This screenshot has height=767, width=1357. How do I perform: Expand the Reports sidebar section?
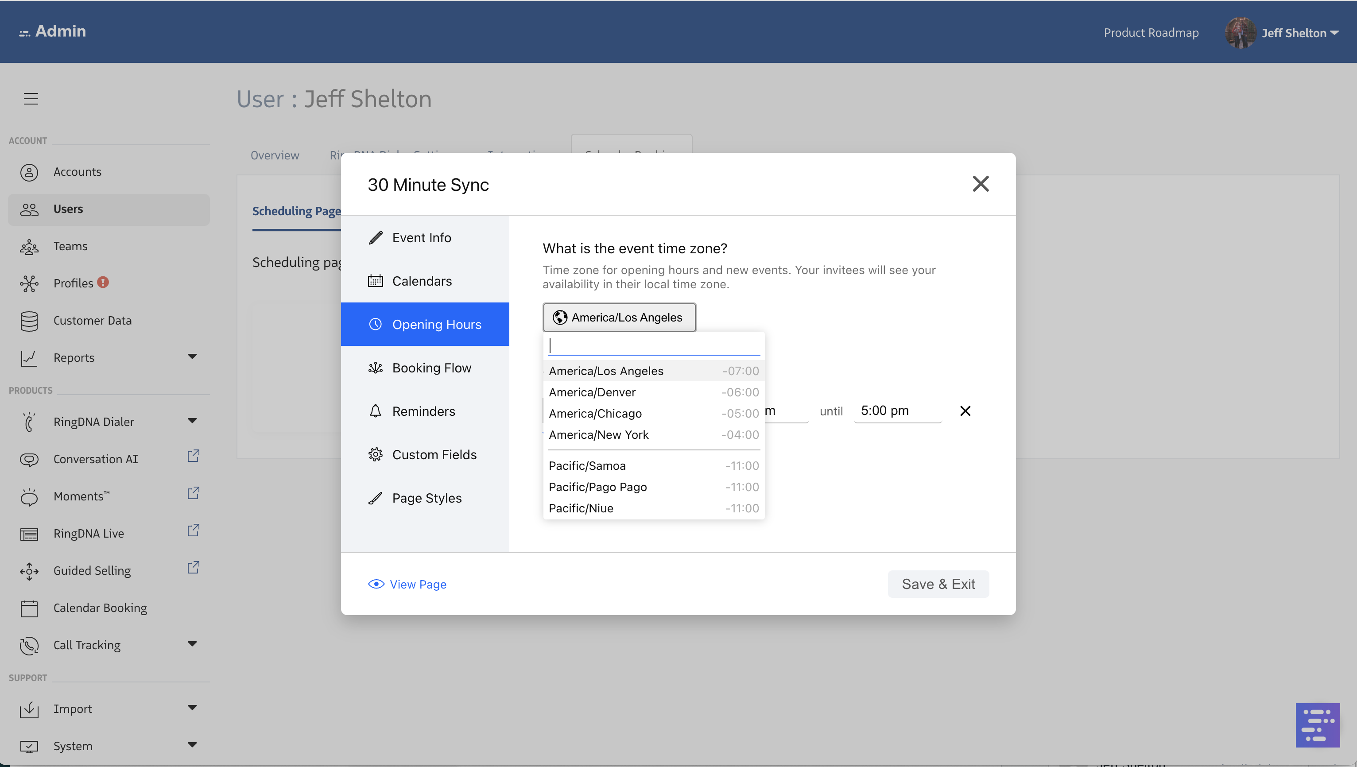(x=192, y=356)
